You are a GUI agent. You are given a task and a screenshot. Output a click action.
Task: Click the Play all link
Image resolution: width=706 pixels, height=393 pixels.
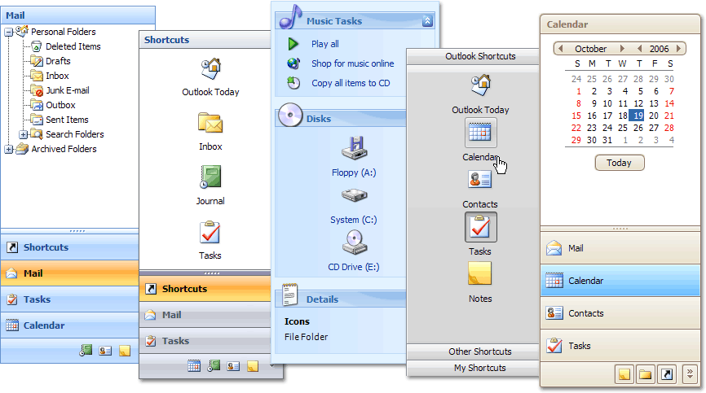tap(325, 44)
